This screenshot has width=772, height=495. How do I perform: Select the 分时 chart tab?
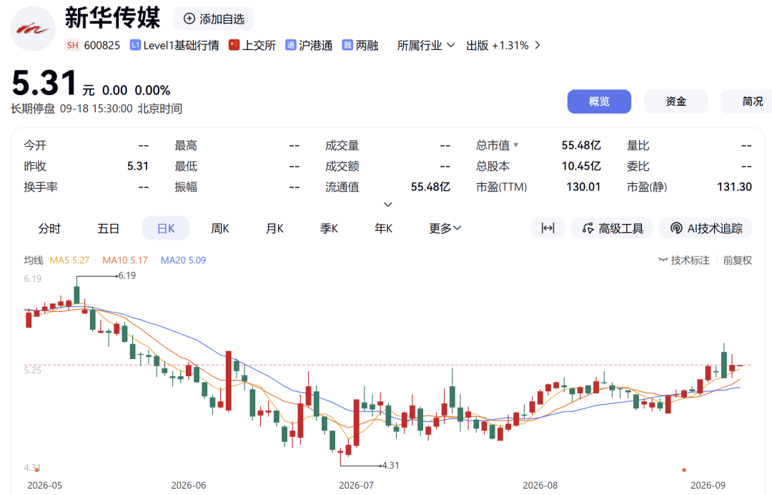(49, 228)
